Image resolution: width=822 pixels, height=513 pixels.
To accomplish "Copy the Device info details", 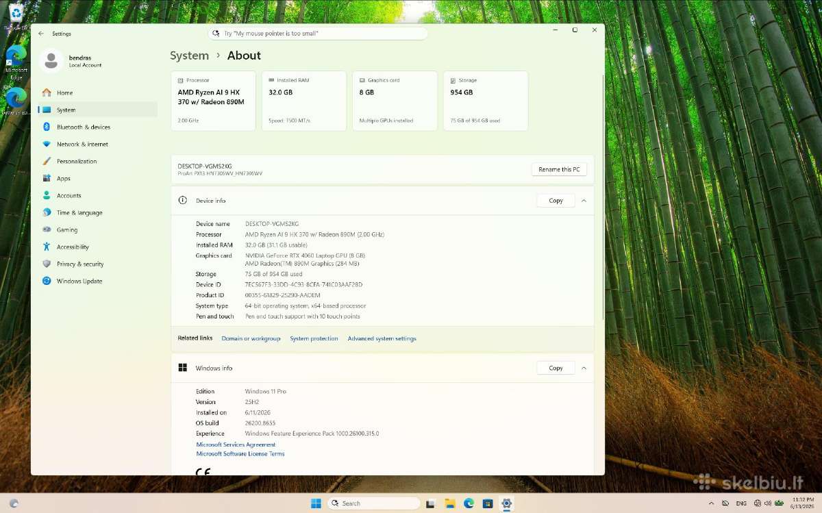I will [556, 201].
